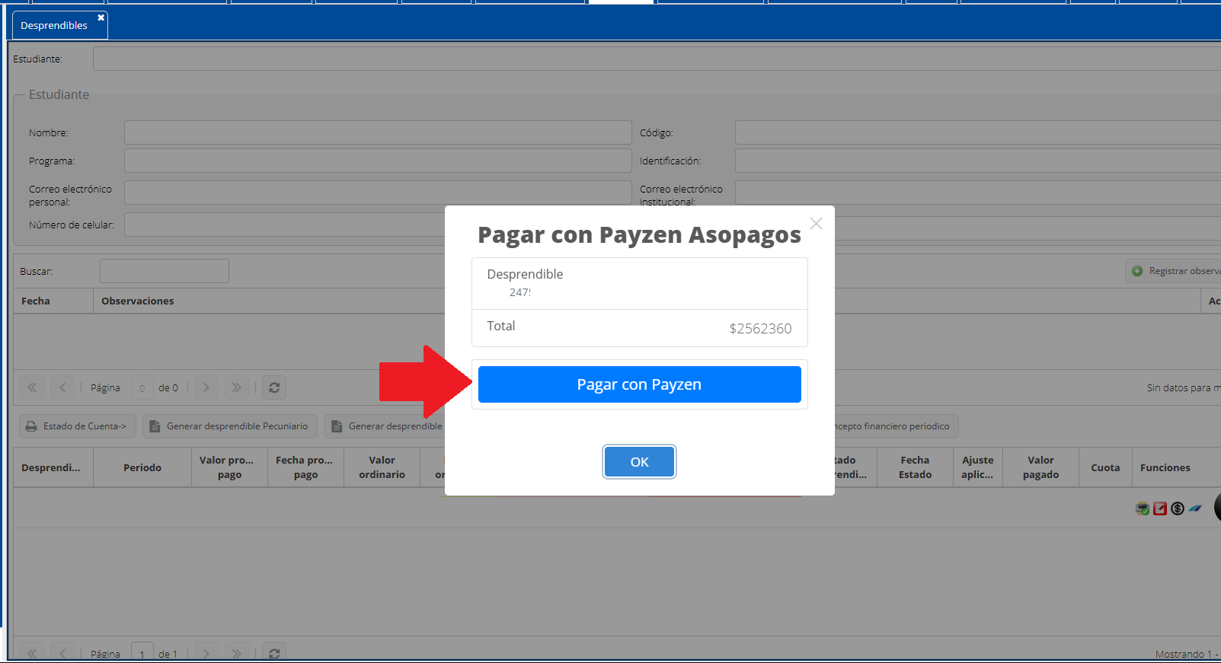Refresh the observations grid
The image size is (1221, 663).
click(274, 387)
